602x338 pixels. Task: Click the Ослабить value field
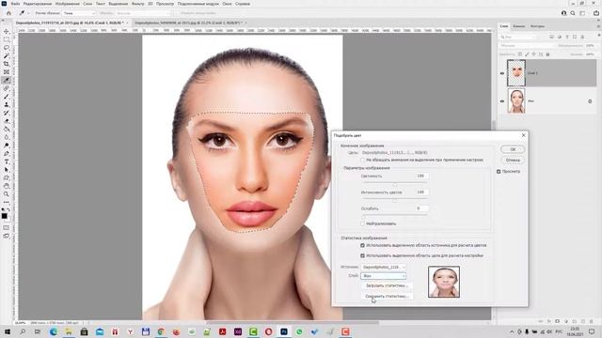(x=422, y=208)
